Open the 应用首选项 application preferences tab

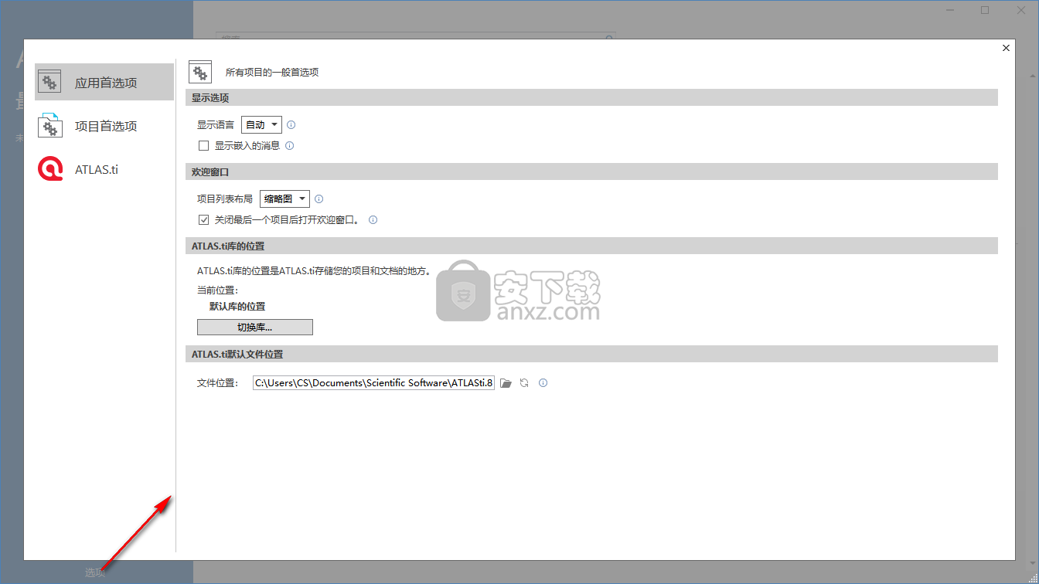click(x=104, y=82)
